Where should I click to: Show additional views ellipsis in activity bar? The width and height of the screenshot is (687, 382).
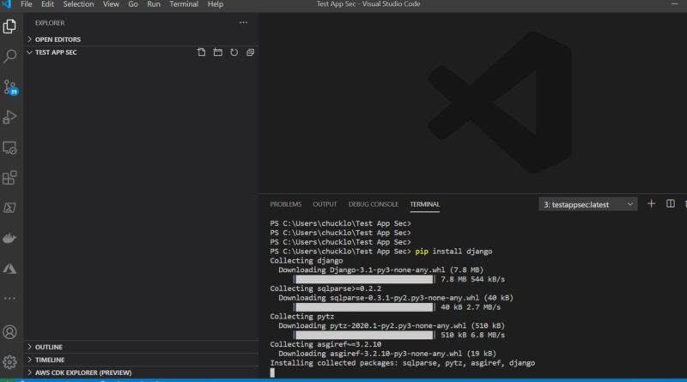pos(9,299)
